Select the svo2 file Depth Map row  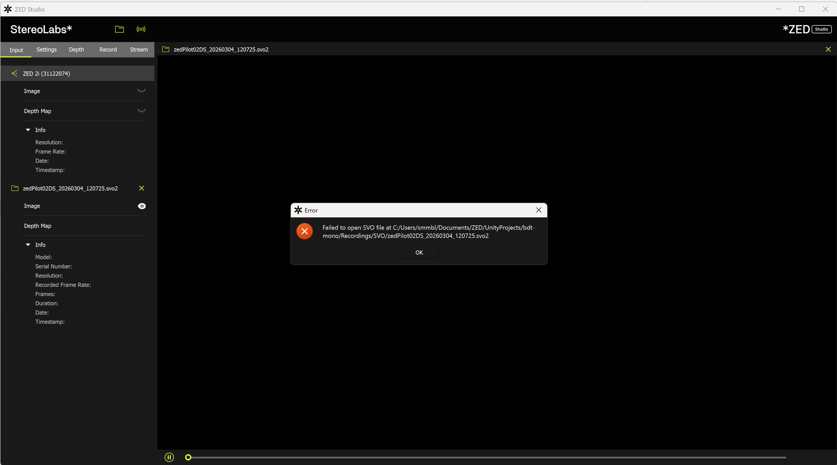point(38,226)
